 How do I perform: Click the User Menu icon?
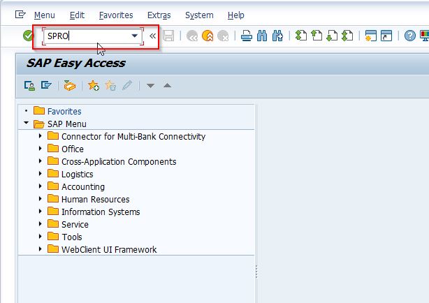pos(29,86)
